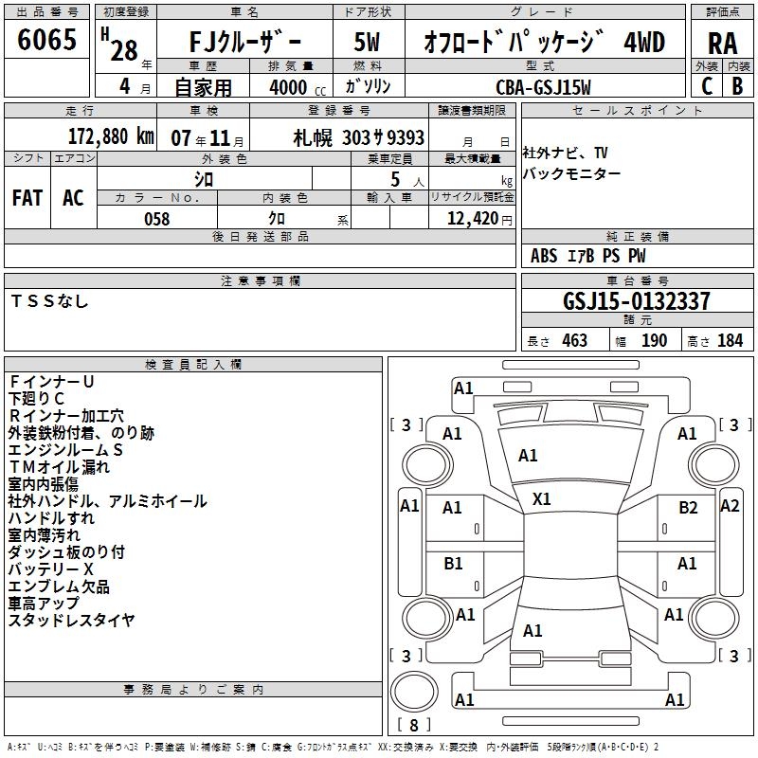Screen dimensions: 758x758
Task: Select the 車台番号 header label
Action: (637, 280)
